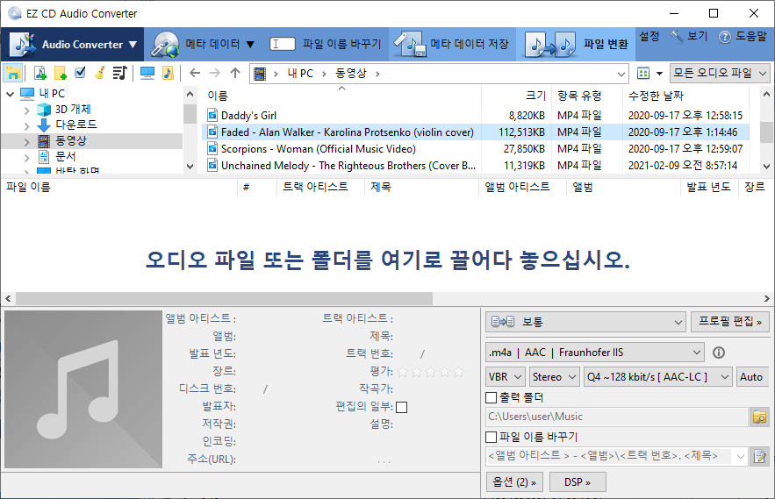Click the Daddy's Girl file icon
The image size is (775, 499).
[x=212, y=115]
